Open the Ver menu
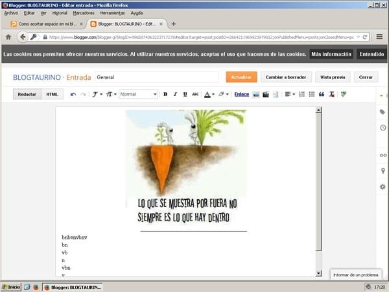The width and height of the screenshot is (389, 292). coord(43,13)
